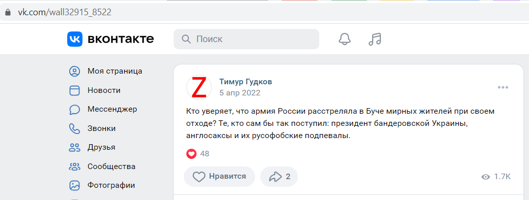Viewport: 529px width, 200px height.
Task: Open the notifications bell icon
Action: click(x=345, y=39)
